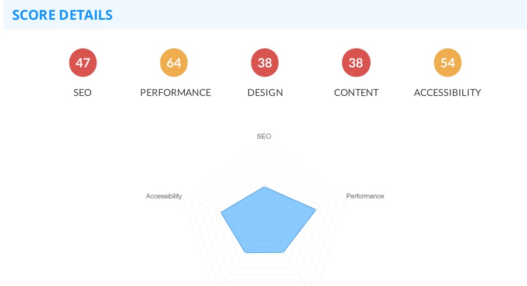Click the Accessibility axis label on radar chart
Screen dimensions: 527x286
click(164, 196)
